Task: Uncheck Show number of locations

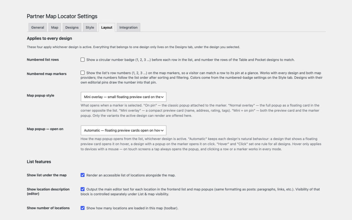Action: (82, 208)
